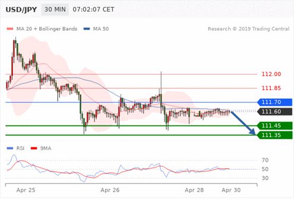Click the RSI 70 level label

pos(265,160)
